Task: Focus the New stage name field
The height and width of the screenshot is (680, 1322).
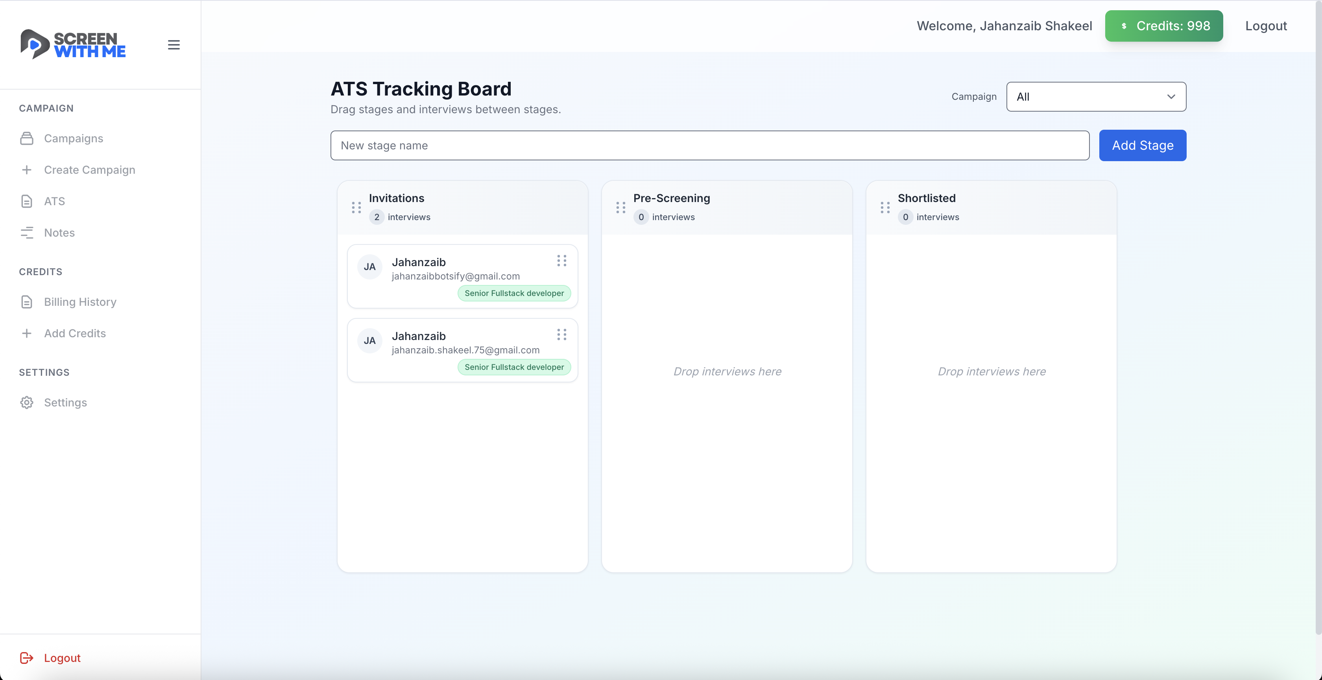Action: pos(709,146)
